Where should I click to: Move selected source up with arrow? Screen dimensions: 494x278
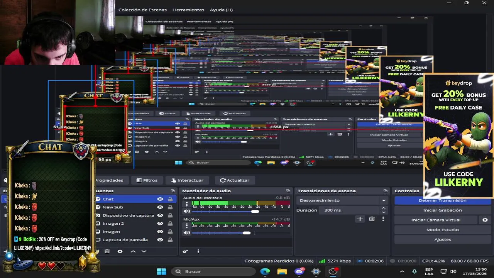click(x=133, y=251)
